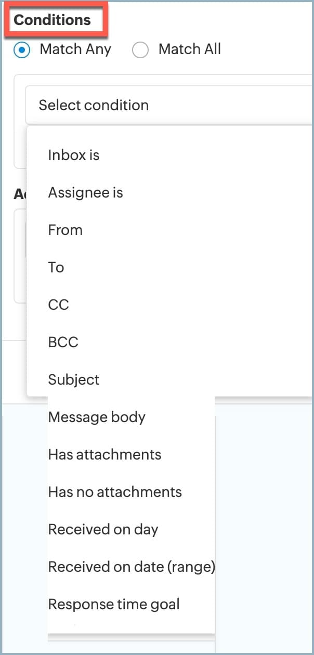Image resolution: width=314 pixels, height=655 pixels.
Task: Select 'To' in the condition list
Action: [x=56, y=267]
